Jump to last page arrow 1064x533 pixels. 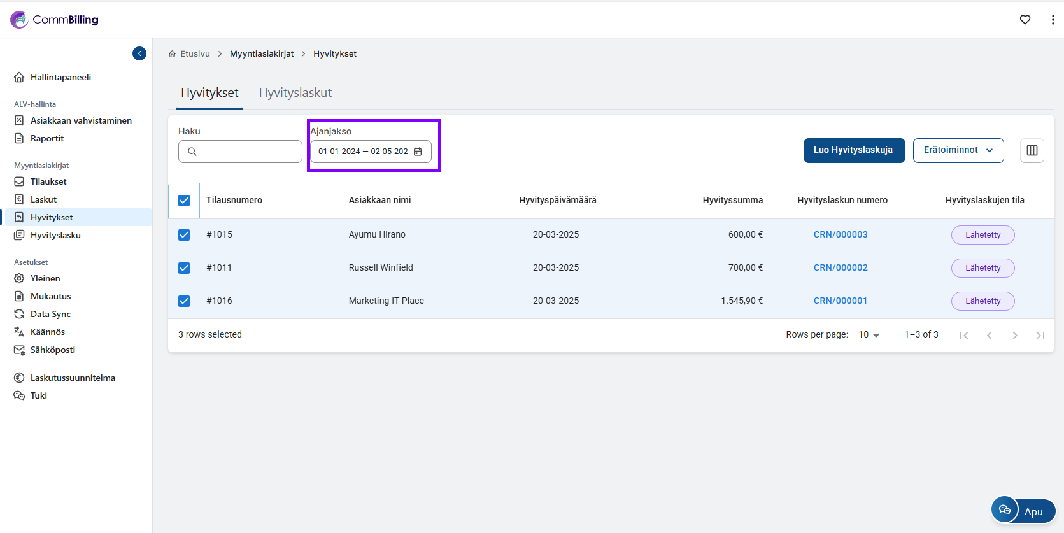coord(1040,335)
